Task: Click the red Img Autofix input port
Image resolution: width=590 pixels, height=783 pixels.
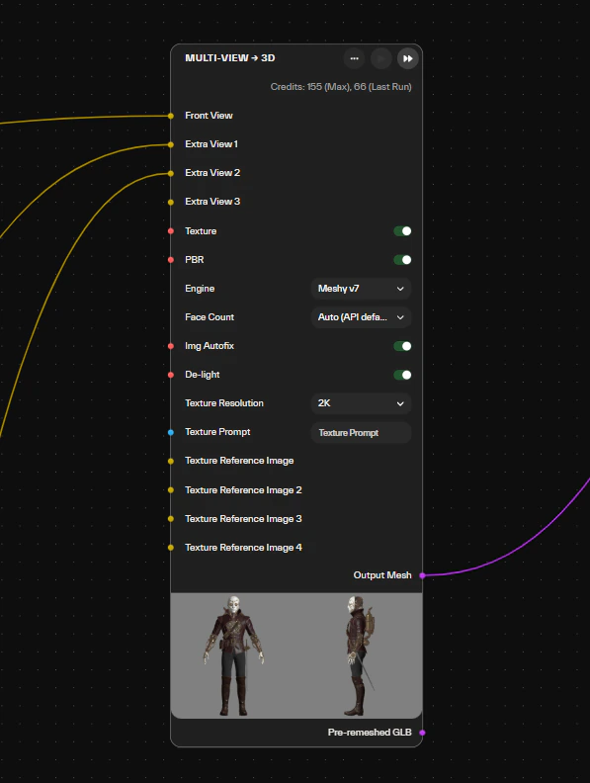Action: [x=171, y=346]
